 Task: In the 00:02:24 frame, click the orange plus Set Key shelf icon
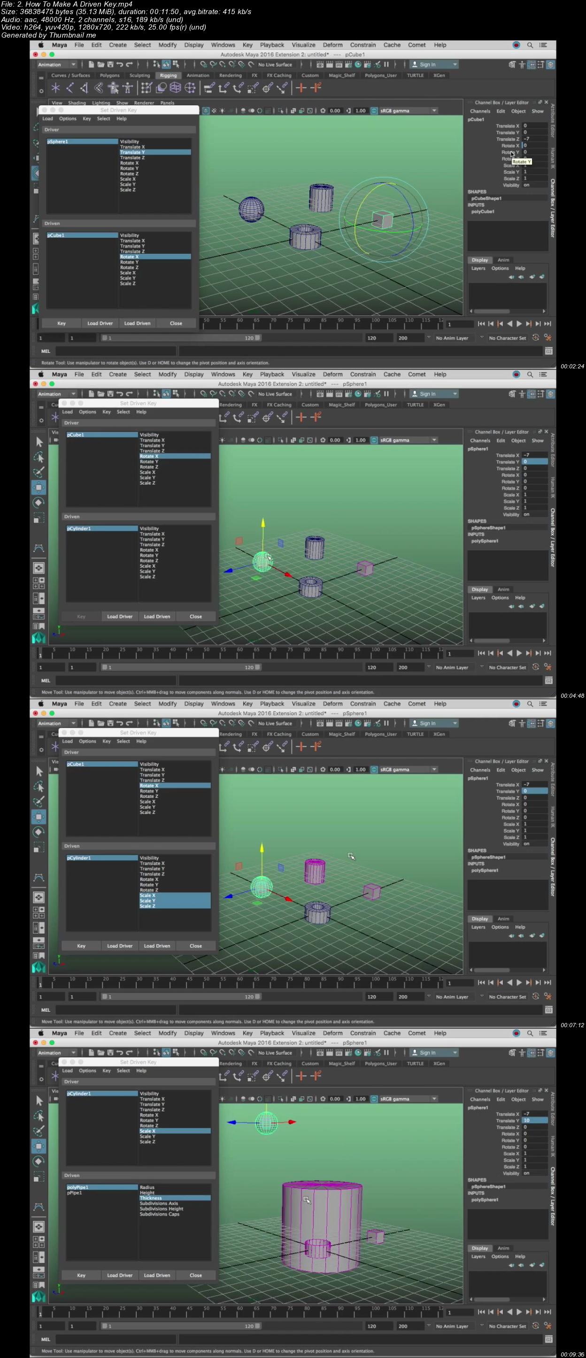[x=301, y=88]
